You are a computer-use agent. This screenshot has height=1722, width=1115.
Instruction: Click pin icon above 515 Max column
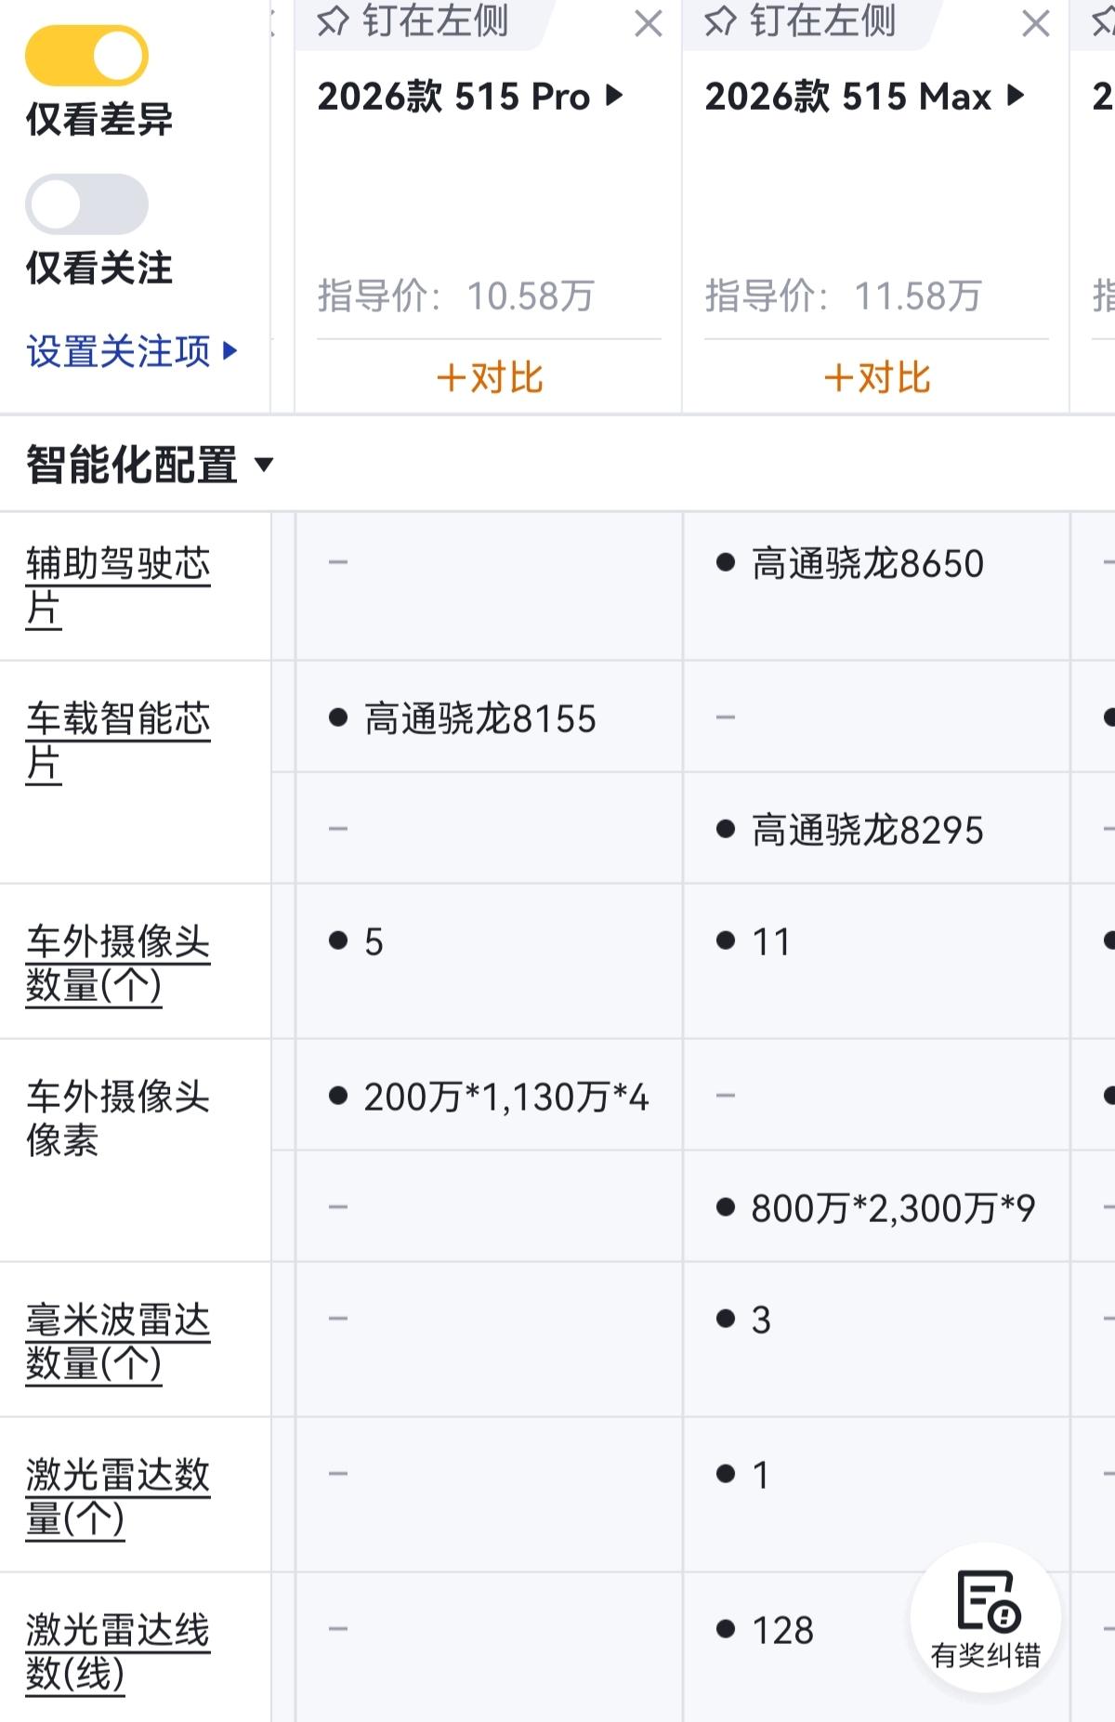[x=720, y=21]
